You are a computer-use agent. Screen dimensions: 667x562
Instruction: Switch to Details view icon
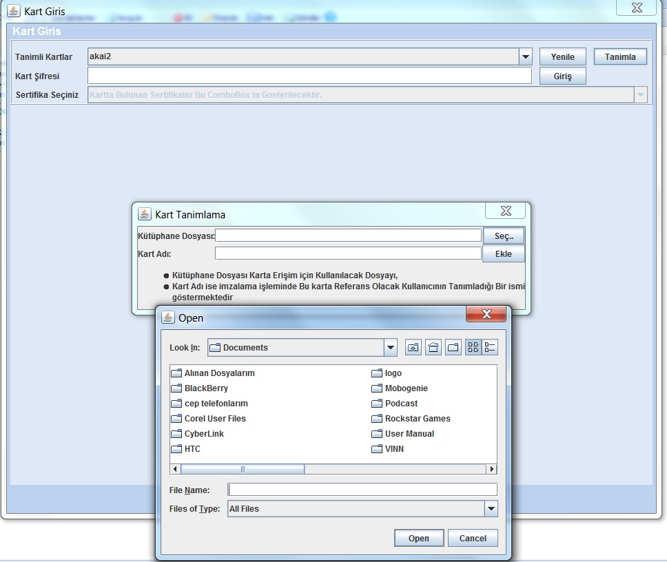[x=490, y=348]
